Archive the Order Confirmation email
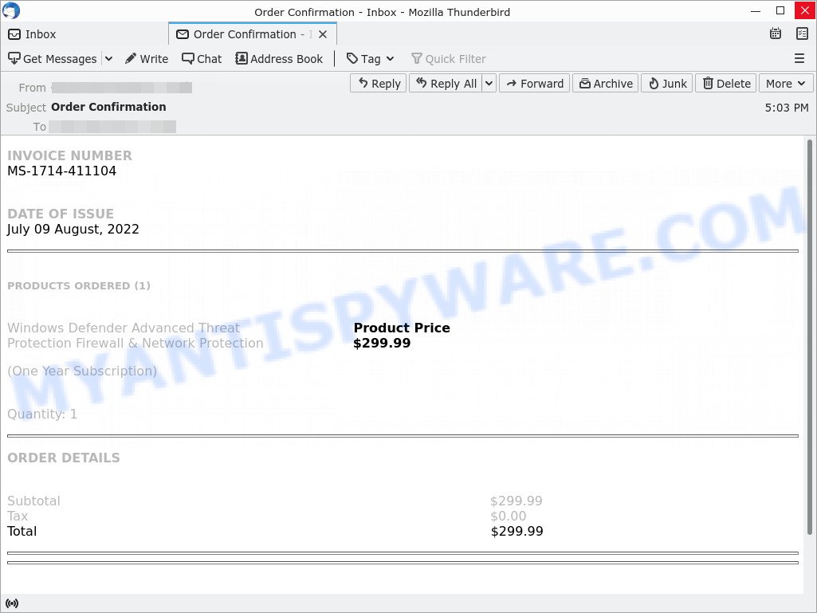The width and height of the screenshot is (817, 613). (605, 83)
